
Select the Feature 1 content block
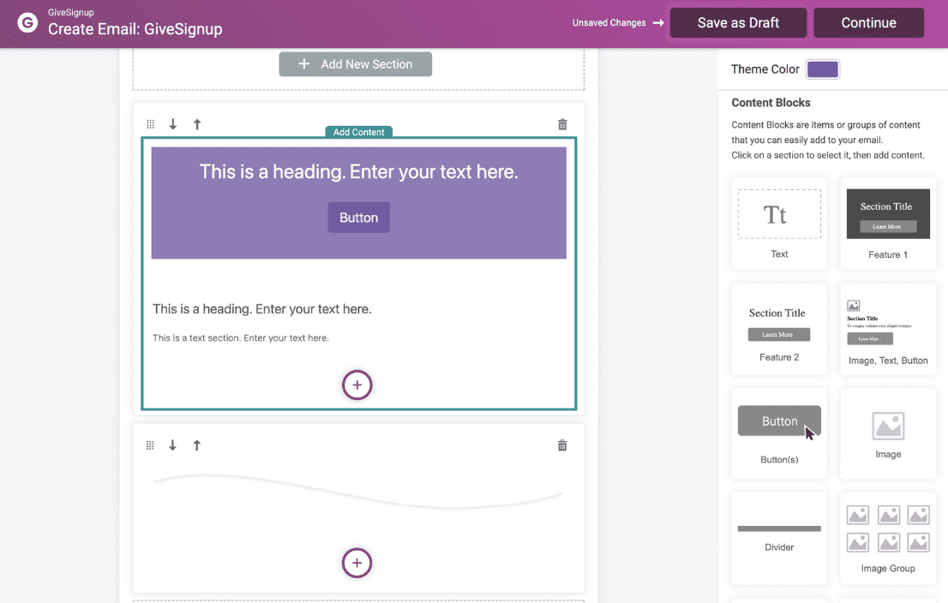[888, 223]
